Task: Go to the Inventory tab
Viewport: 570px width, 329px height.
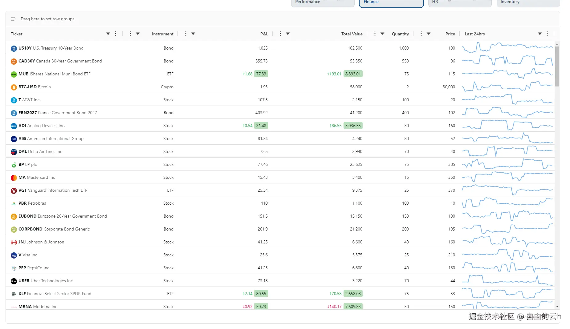Action: point(528,3)
